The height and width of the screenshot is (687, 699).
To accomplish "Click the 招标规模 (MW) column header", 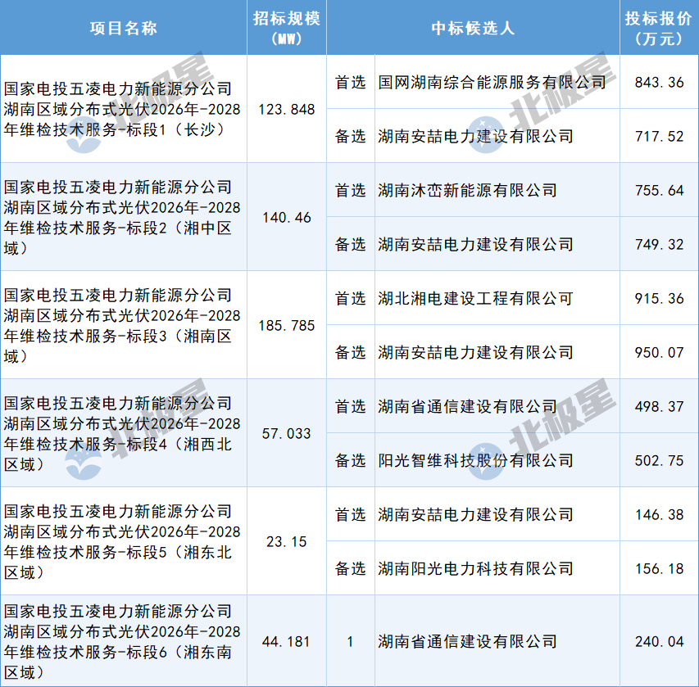I will (x=287, y=28).
